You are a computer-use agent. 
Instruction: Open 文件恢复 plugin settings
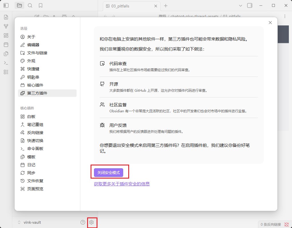(47, 181)
